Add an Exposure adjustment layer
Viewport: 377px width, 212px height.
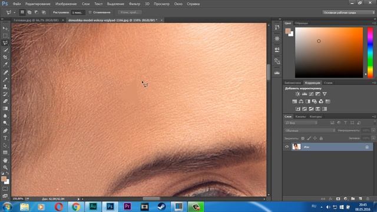coord(318,94)
